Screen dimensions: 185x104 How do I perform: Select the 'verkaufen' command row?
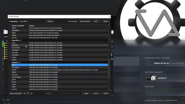tap(60, 53)
